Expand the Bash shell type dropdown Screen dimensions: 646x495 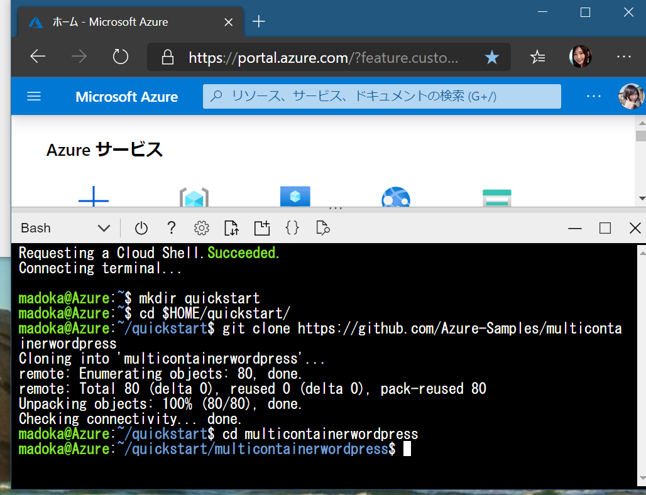pyautogui.click(x=104, y=228)
